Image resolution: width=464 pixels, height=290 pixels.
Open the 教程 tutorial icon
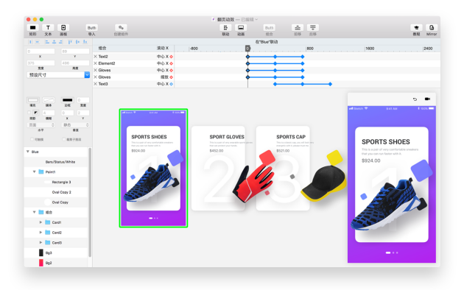click(x=416, y=28)
